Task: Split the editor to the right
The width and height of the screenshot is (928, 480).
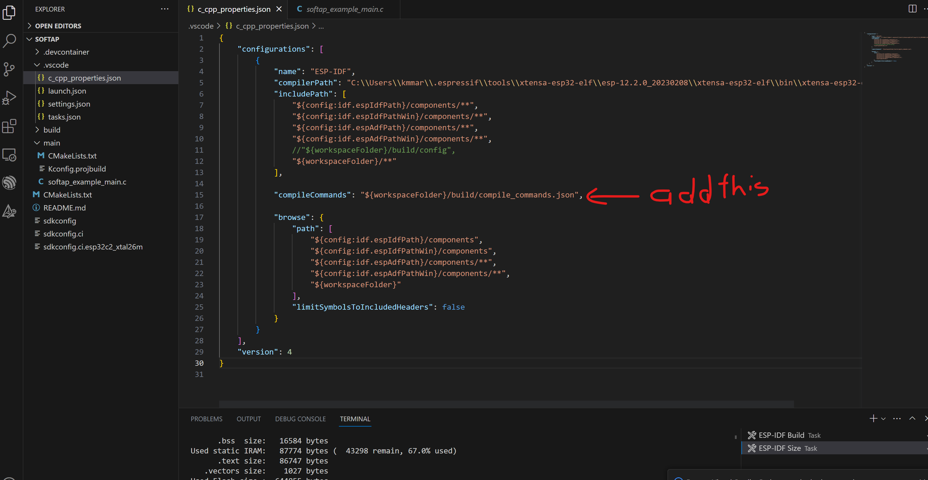Action: [x=913, y=9]
